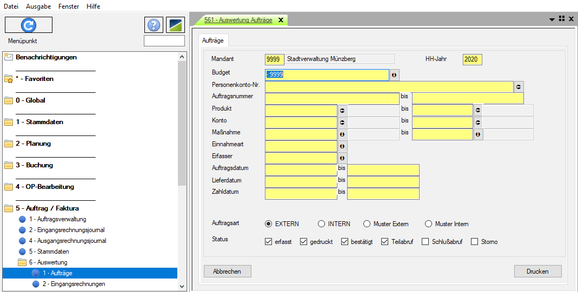Image resolution: width=578 pixels, height=292 pixels.
Task: Collapse the 6 - Auswertung folder
Action: 22,262
